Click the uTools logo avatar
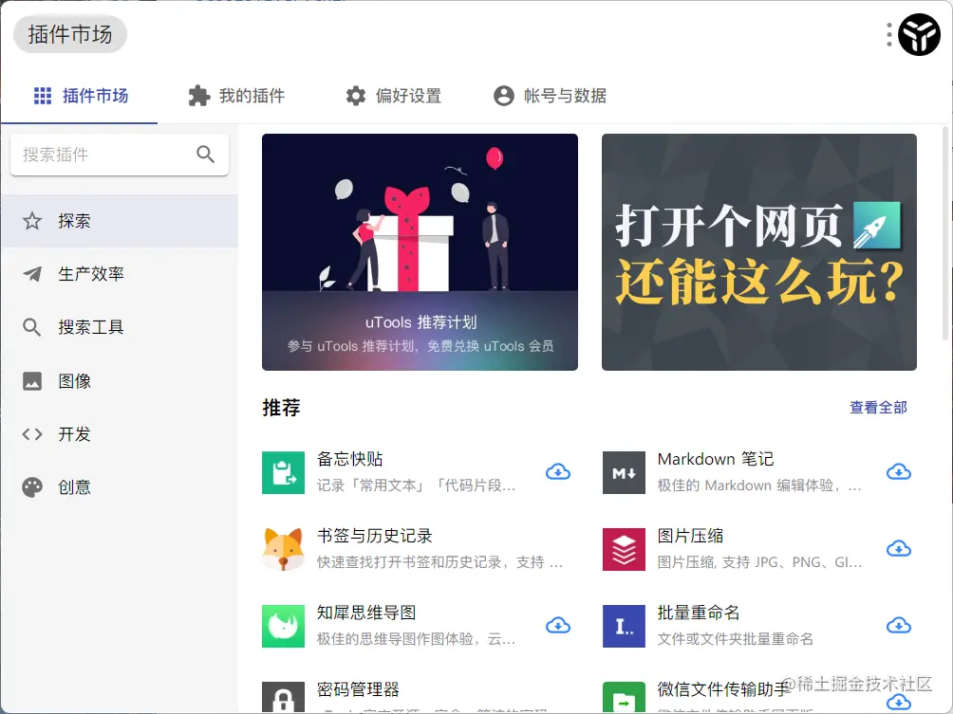The image size is (953, 714). click(919, 34)
